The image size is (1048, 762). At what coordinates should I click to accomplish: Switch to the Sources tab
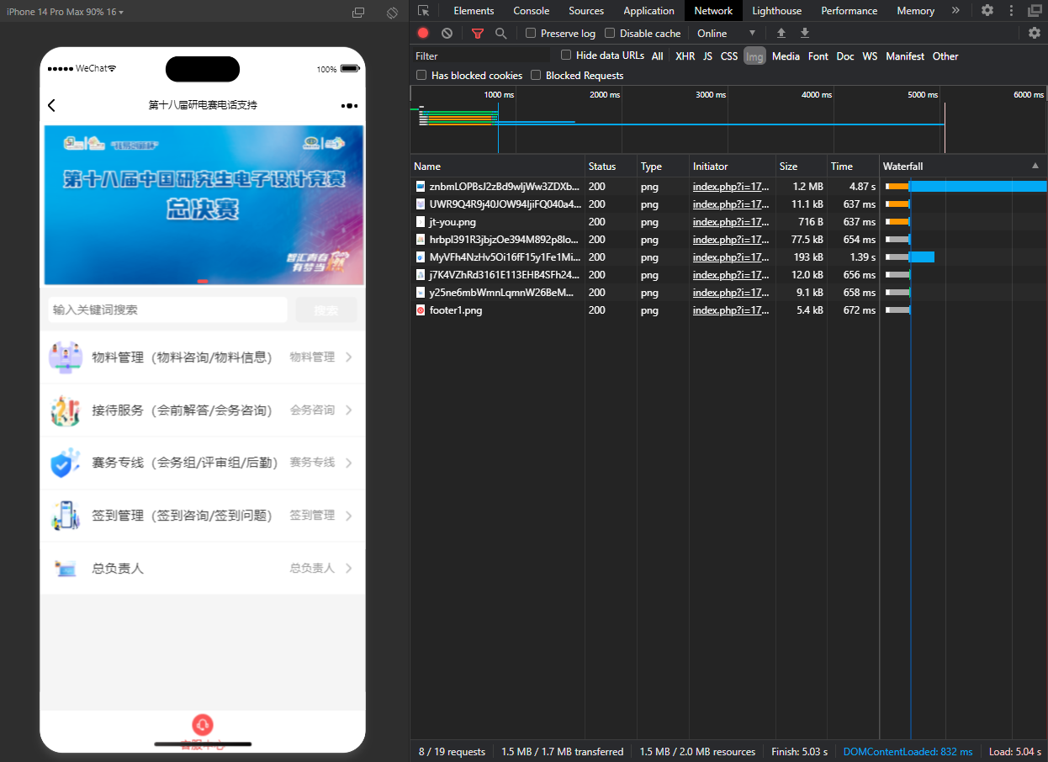tap(586, 11)
